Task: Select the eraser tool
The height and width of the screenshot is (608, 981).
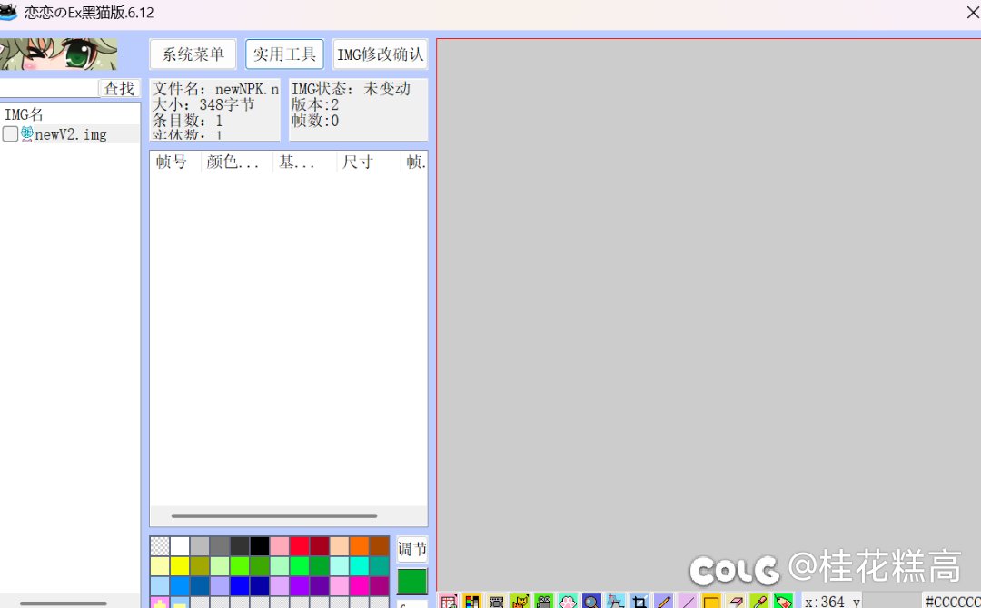Action: tap(735, 601)
